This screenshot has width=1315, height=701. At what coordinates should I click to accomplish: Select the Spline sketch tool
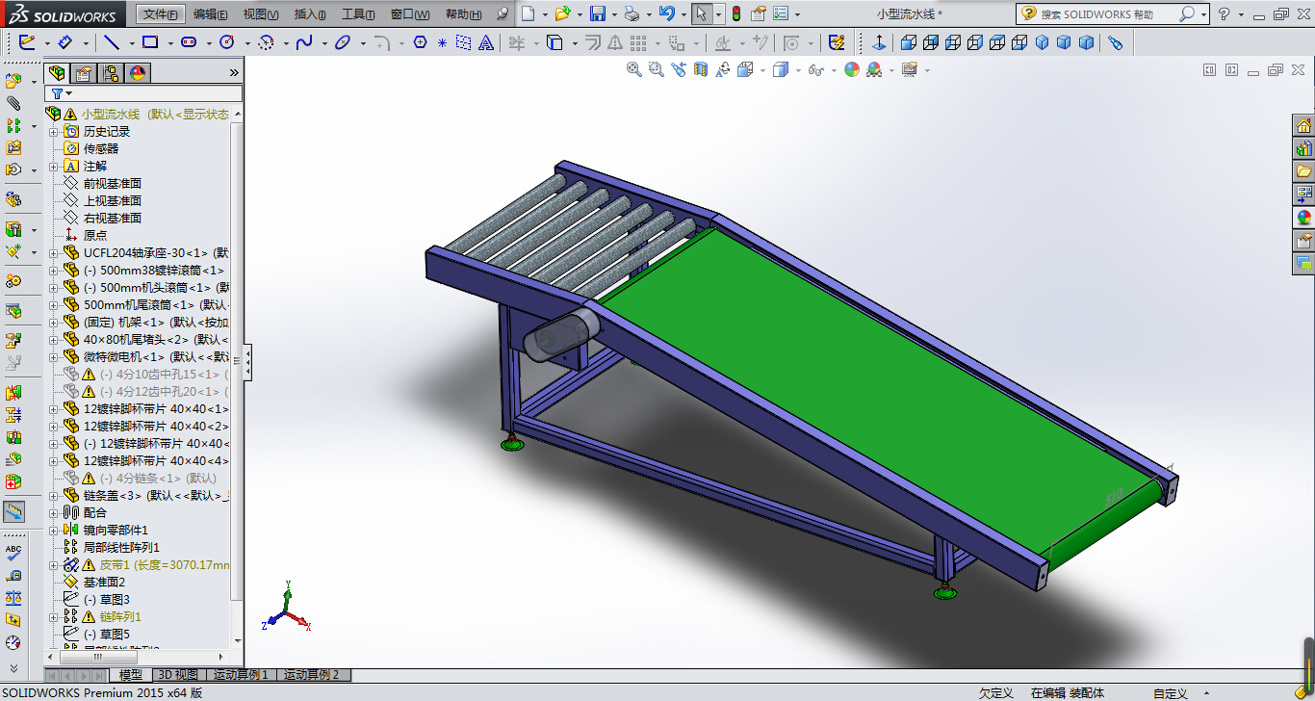tap(304, 42)
